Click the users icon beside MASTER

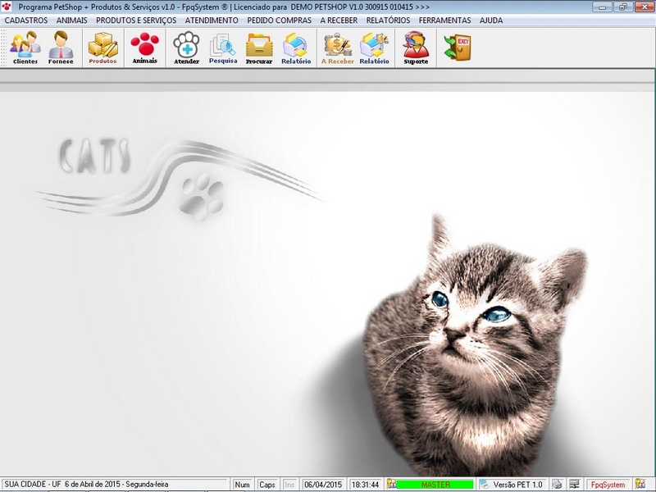click(x=391, y=484)
